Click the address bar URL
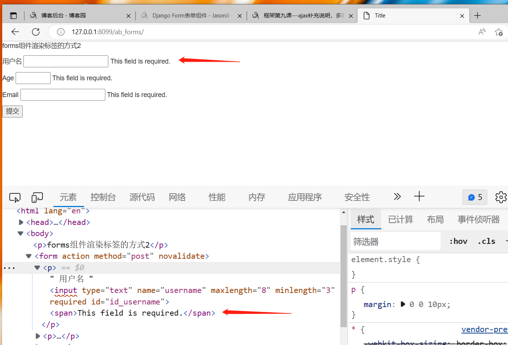This screenshot has height=345, width=508. point(108,32)
